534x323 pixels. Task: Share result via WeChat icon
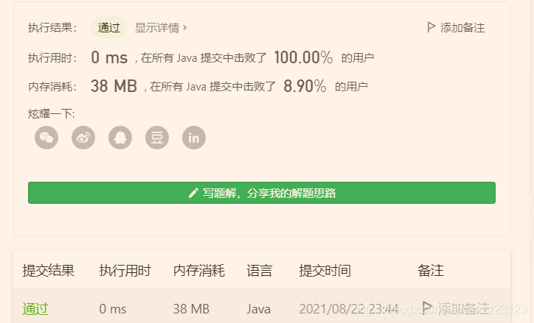tap(46, 138)
